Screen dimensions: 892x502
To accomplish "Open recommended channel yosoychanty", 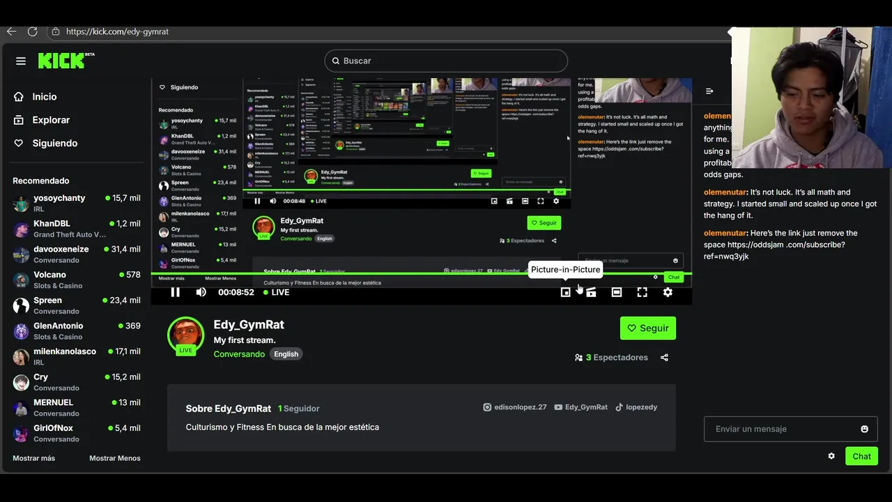I will click(77, 203).
